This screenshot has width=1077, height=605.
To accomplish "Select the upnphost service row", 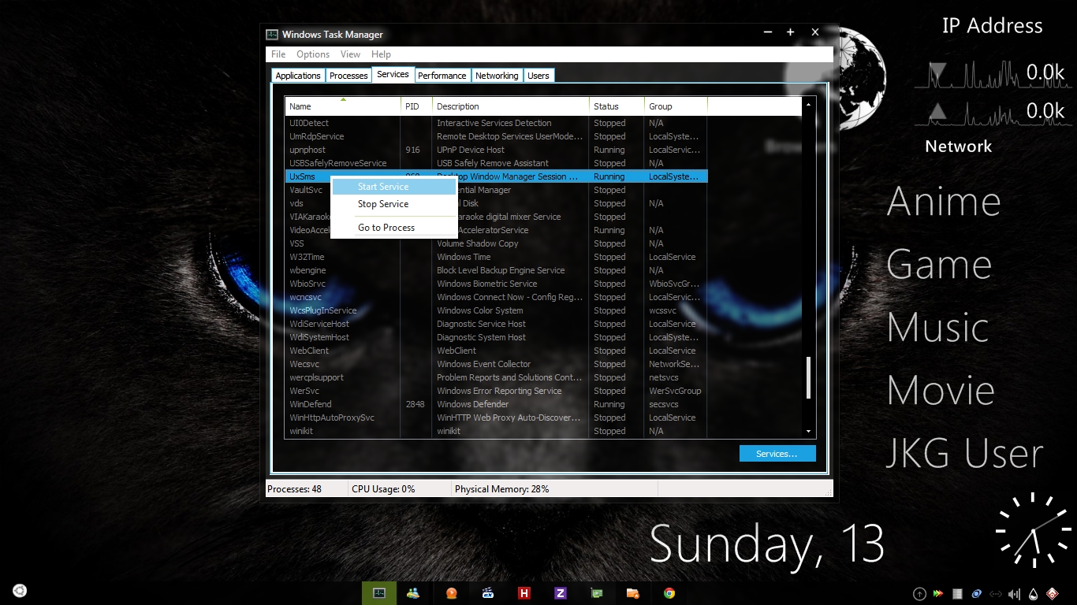I will coord(497,150).
